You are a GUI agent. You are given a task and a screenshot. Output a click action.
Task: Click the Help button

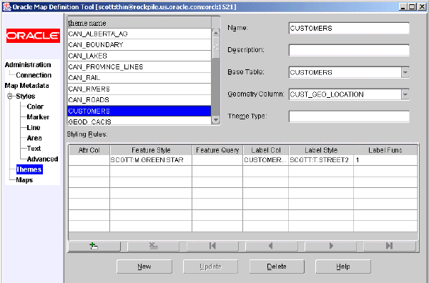click(x=343, y=267)
